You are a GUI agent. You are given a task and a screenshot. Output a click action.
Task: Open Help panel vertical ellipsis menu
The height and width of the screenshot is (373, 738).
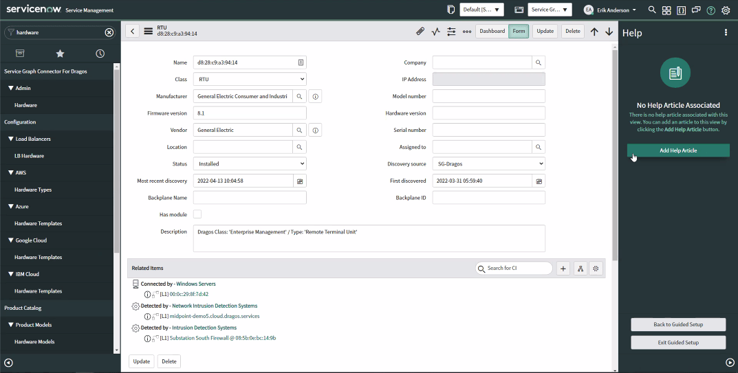[x=726, y=32]
